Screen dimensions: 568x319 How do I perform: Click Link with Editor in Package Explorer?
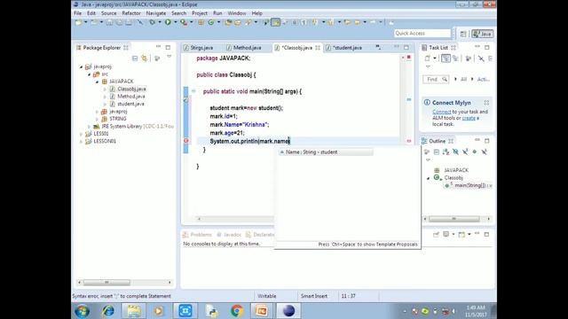pos(145,58)
